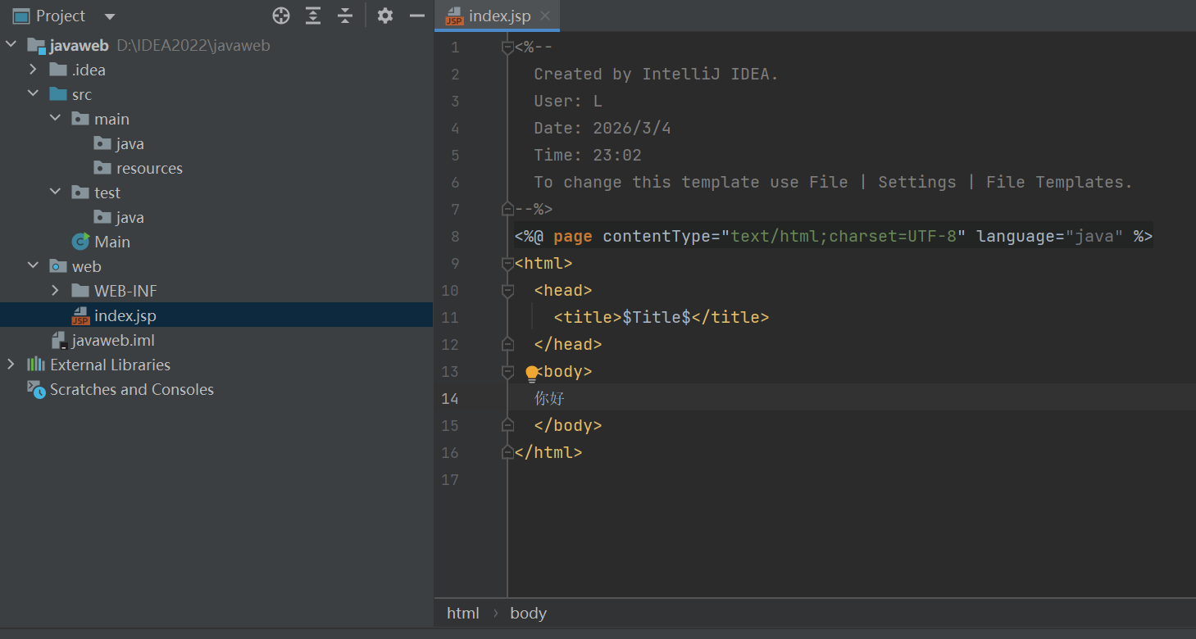Image resolution: width=1196 pixels, height=639 pixels.
Task: Select the Main class label
Action: coord(112,242)
